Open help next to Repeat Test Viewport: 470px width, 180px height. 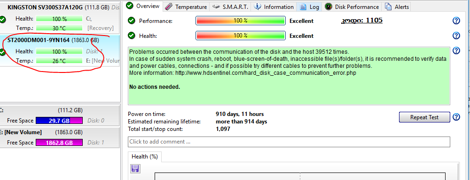coord(456,117)
